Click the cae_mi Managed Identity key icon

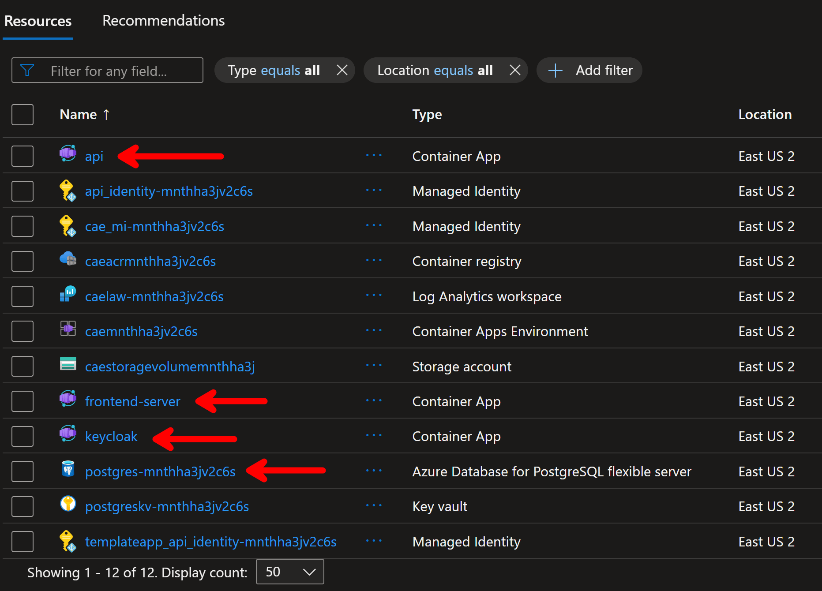[x=68, y=225]
